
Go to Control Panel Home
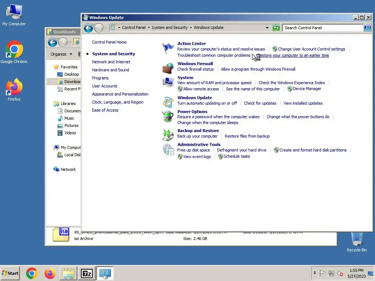(109, 42)
